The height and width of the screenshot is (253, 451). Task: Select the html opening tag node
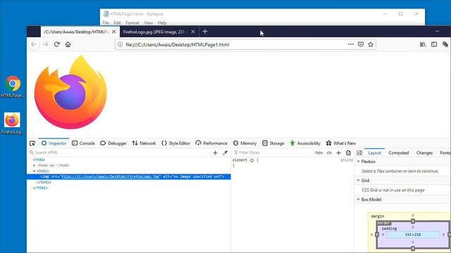click(x=39, y=160)
